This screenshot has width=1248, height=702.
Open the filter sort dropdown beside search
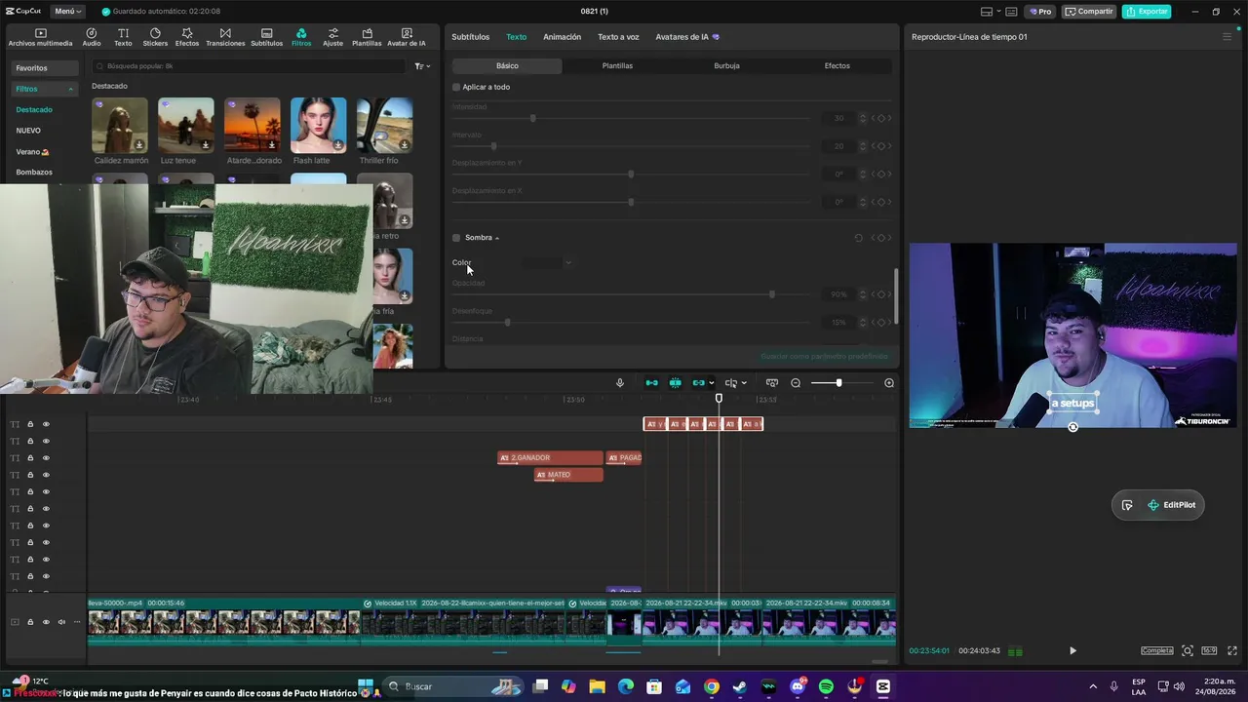click(422, 66)
